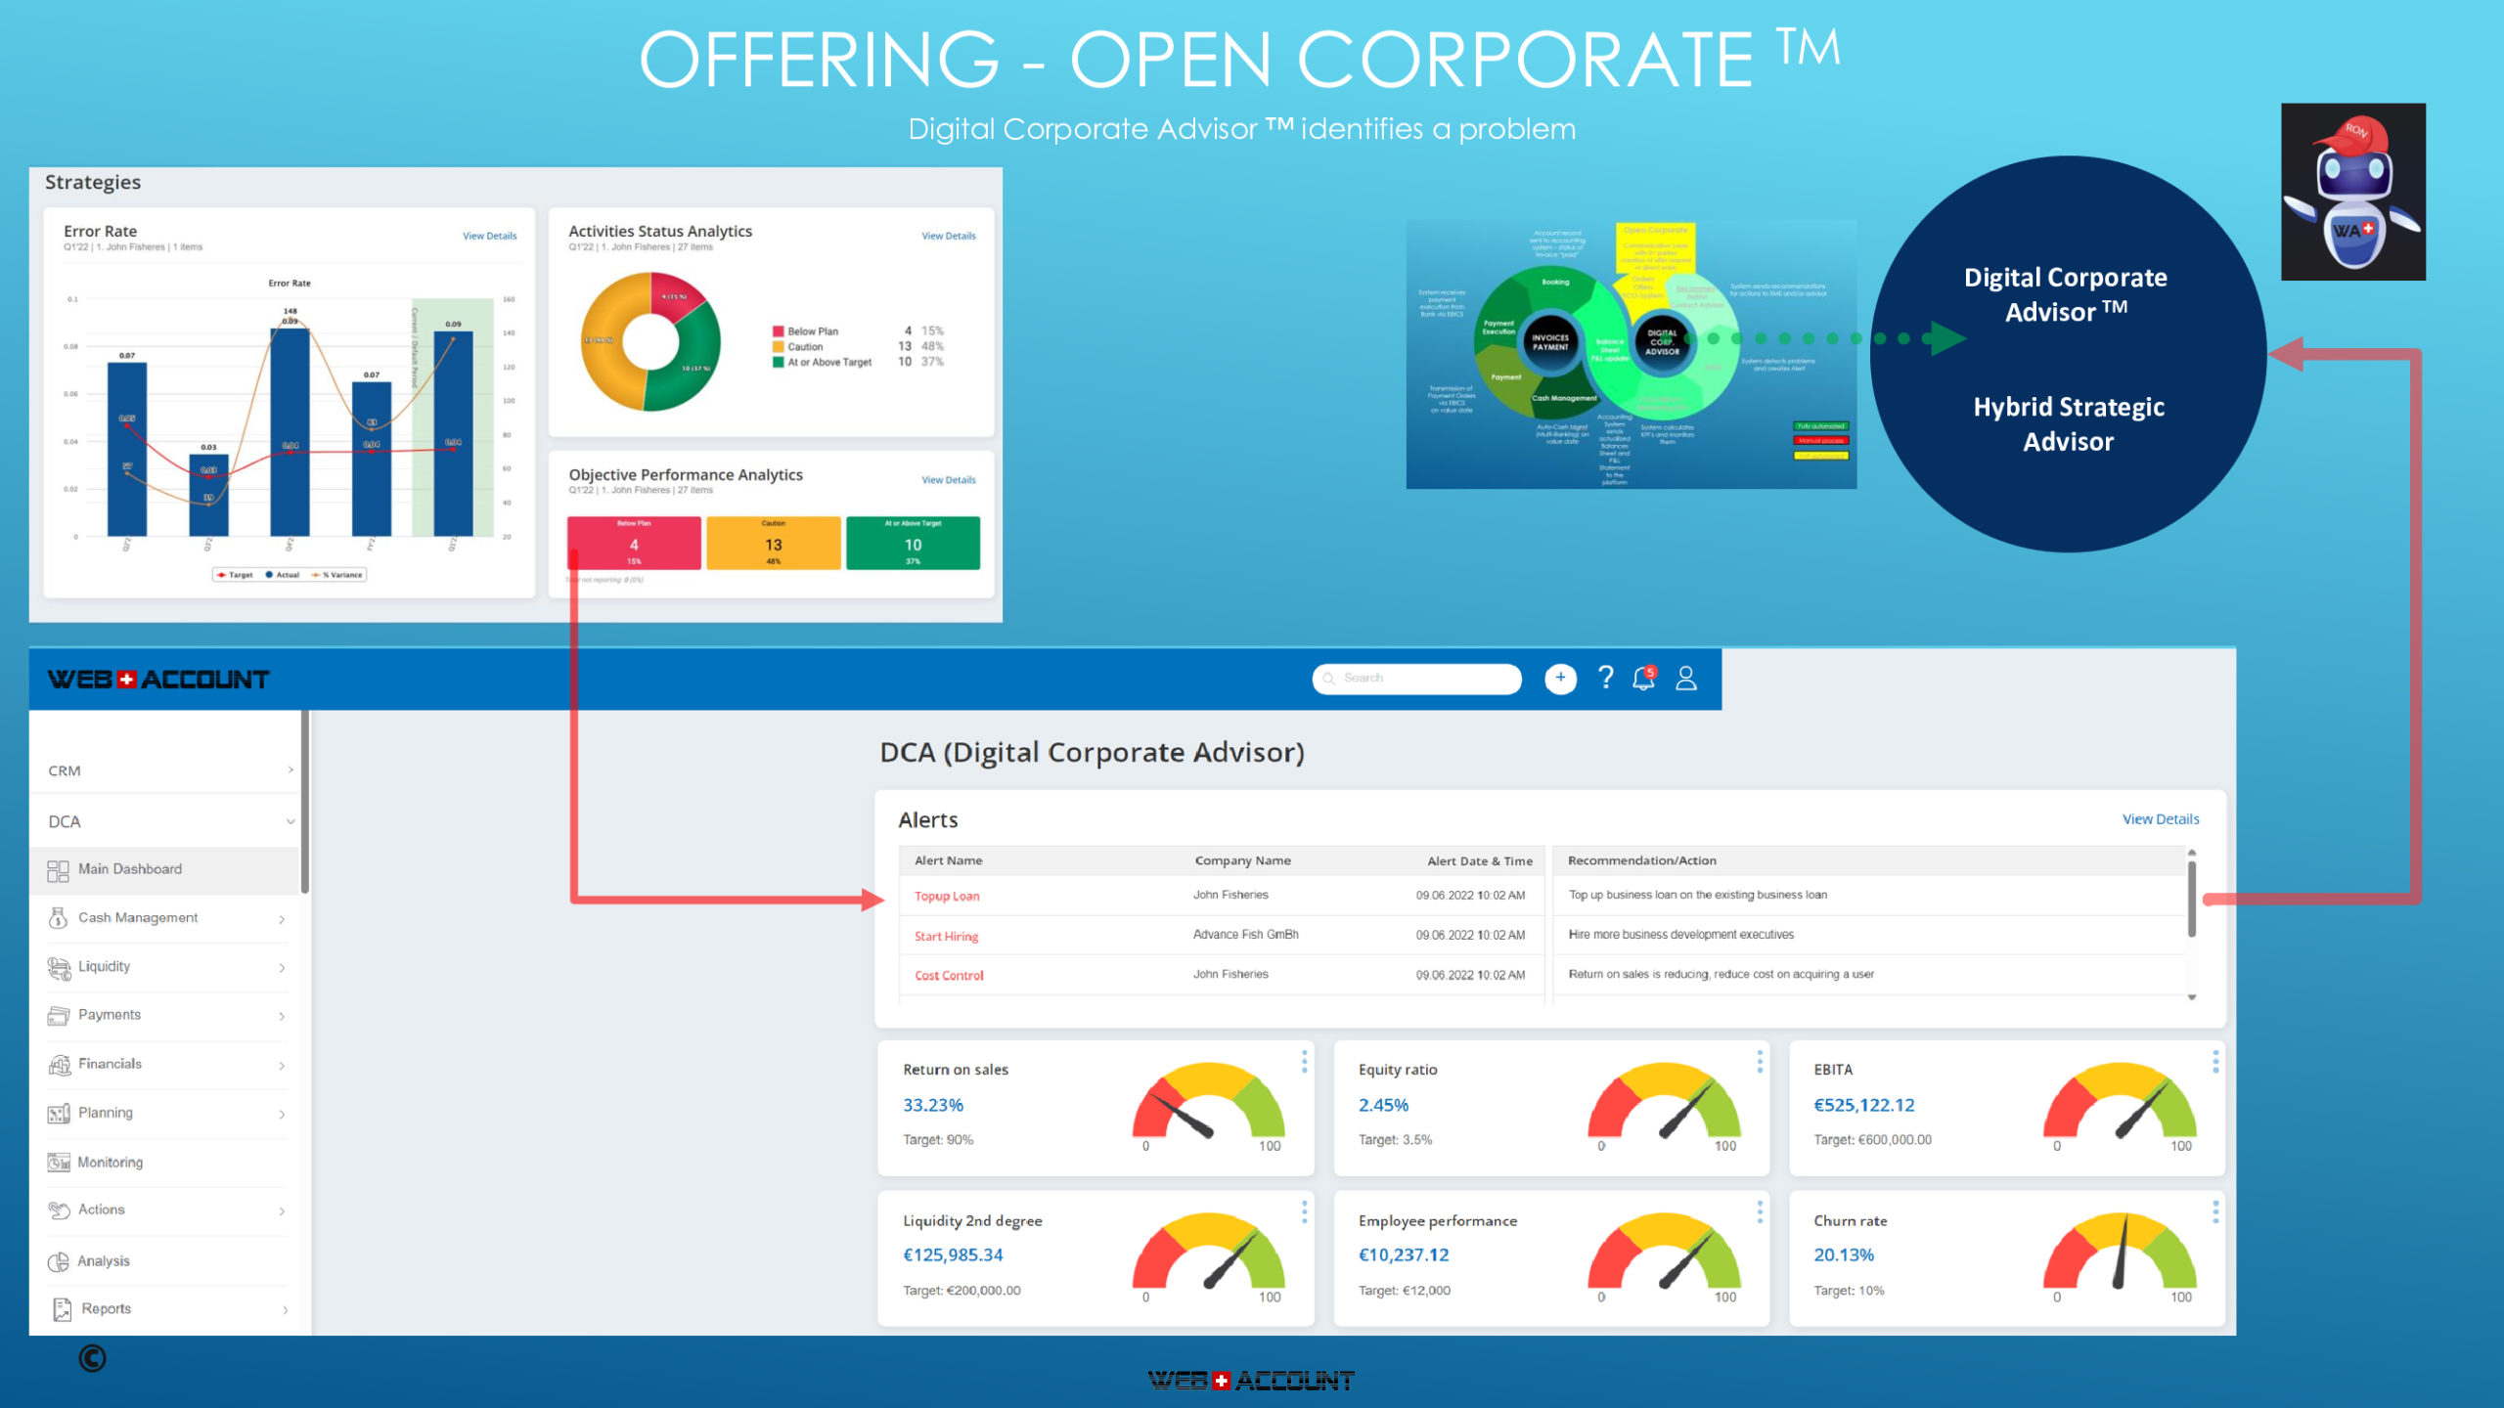Open the Cost Control alert
Screen dimensions: 2504x1408
point(949,976)
